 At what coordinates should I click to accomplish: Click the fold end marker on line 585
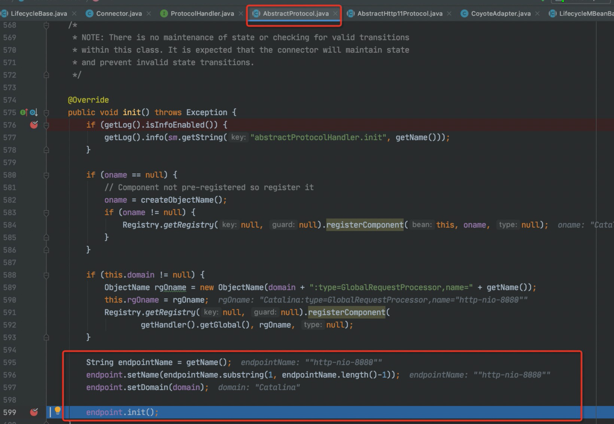(46, 237)
